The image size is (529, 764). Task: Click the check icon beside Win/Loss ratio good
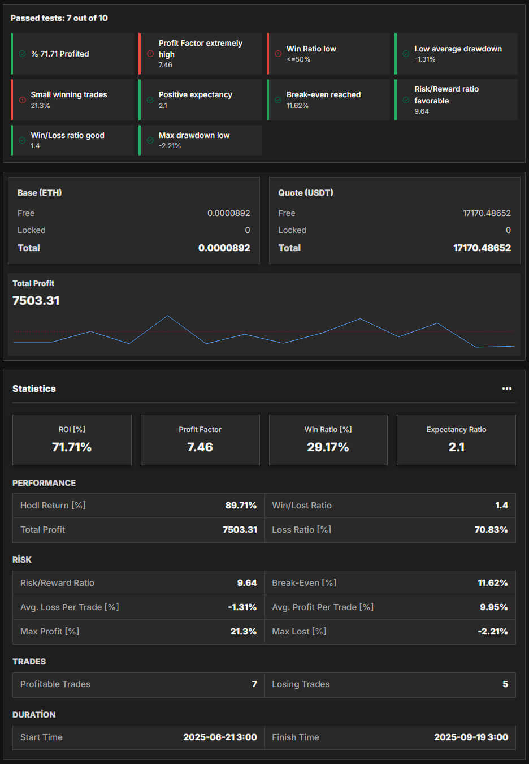pyautogui.click(x=22, y=140)
